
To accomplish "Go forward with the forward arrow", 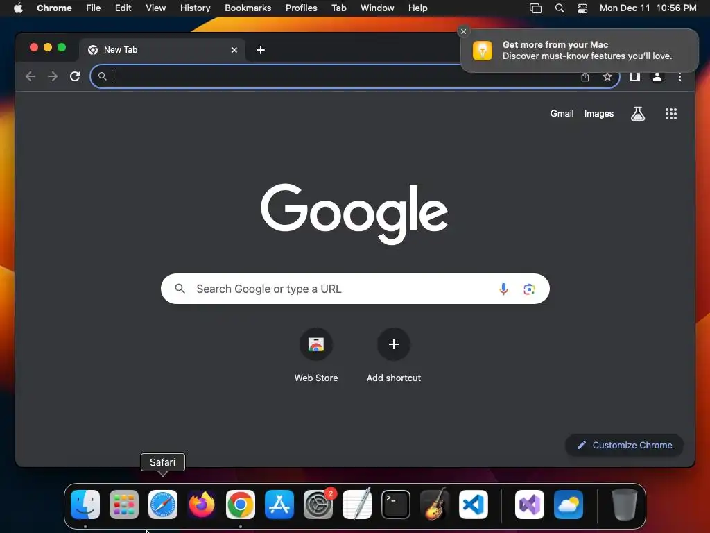I will 53,76.
